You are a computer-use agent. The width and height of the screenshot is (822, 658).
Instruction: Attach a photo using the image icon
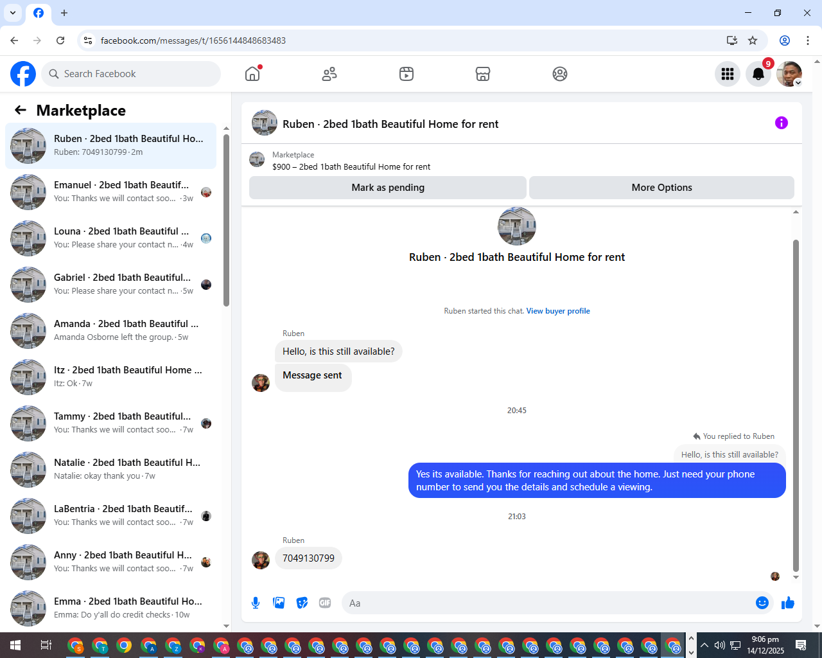point(279,603)
